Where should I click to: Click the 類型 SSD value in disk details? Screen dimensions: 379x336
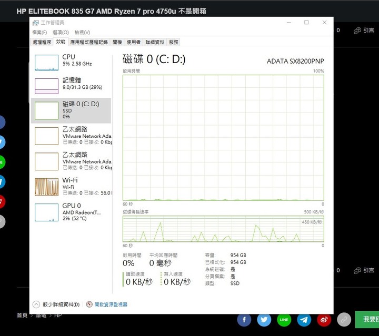(235, 283)
